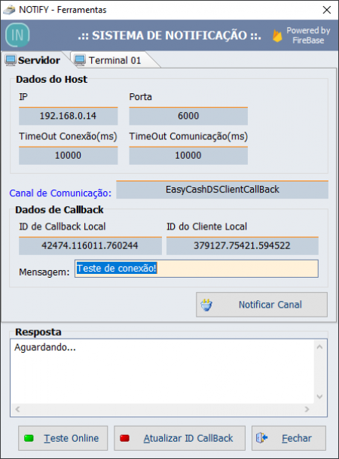Viewport: 339px width, 459px height.
Task: Click the exit door icon on Fechar
Action: coord(262,438)
